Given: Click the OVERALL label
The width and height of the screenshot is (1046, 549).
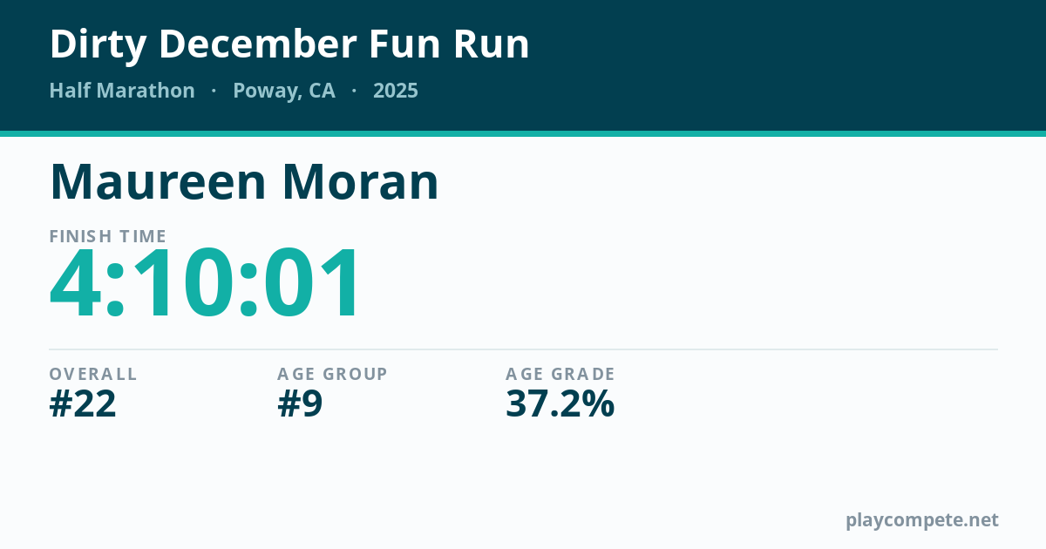Looking at the screenshot, I should click(93, 374).
